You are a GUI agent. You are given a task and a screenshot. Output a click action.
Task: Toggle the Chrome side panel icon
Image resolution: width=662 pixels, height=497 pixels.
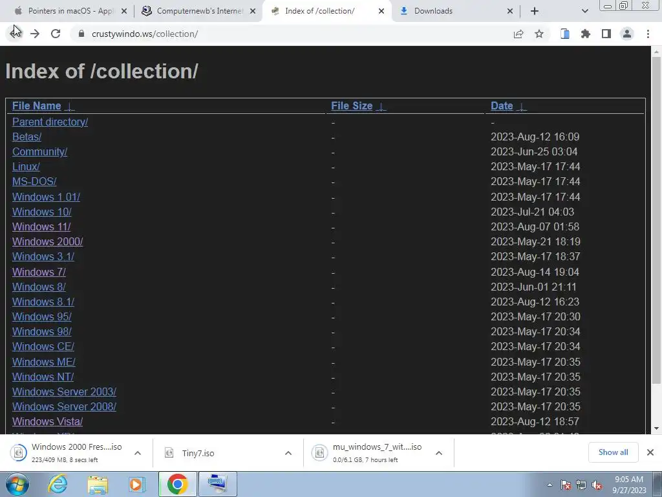(x=606, y=34)
